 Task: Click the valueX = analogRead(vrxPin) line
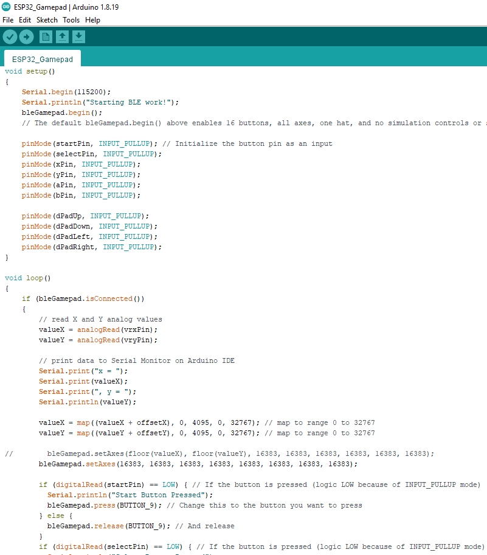click(x=97, y=329)
